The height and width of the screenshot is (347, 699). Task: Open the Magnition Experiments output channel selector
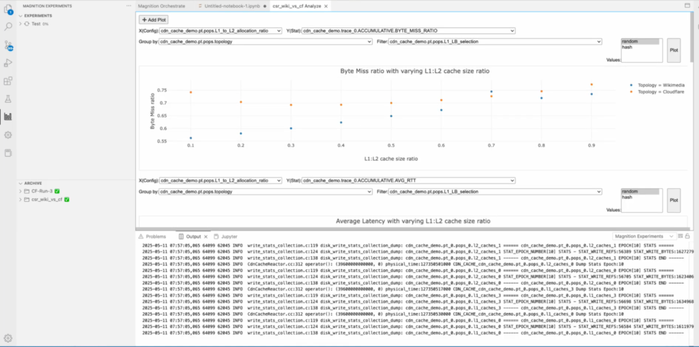[x=648, y=236]
